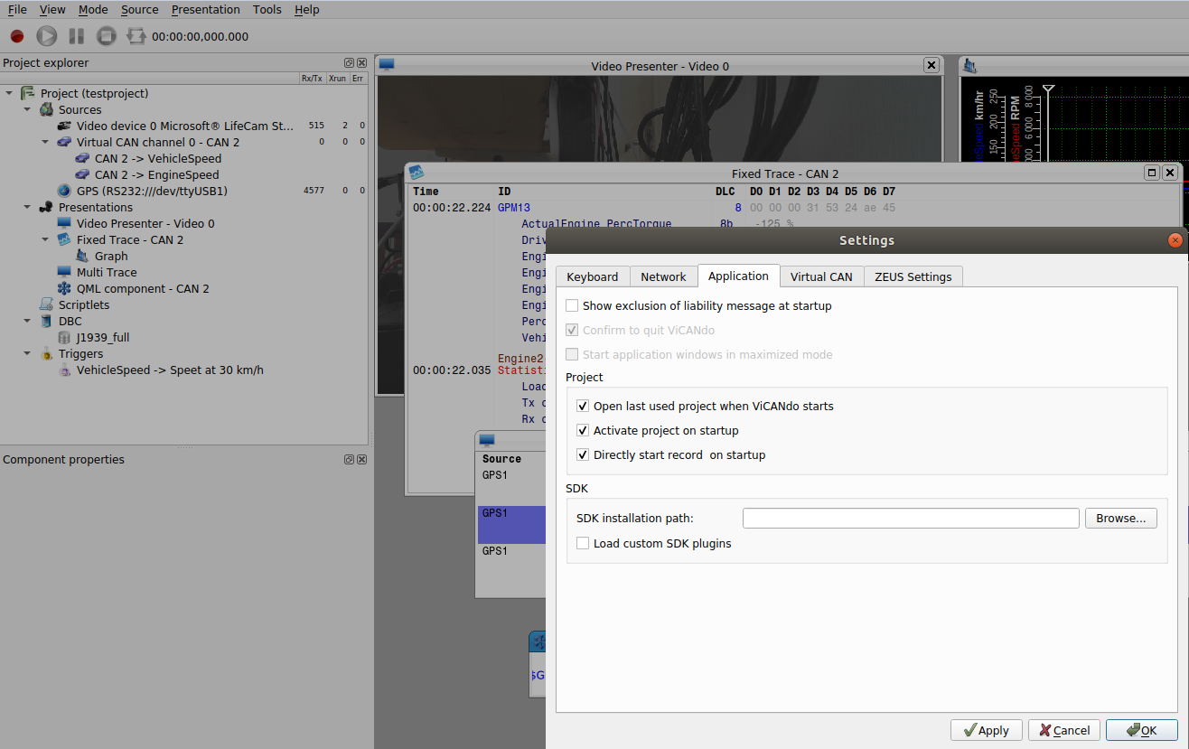Click the stop button in toolbar
Image resolution: width=1189 pixels, height=749 pixels.
pyautogui.click(x=107, y=36)
